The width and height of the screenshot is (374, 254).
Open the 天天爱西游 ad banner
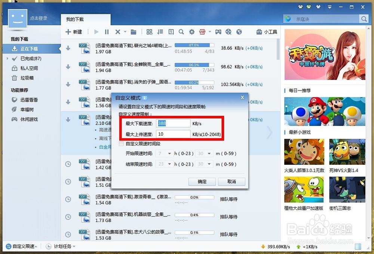(x=325, y=55)
